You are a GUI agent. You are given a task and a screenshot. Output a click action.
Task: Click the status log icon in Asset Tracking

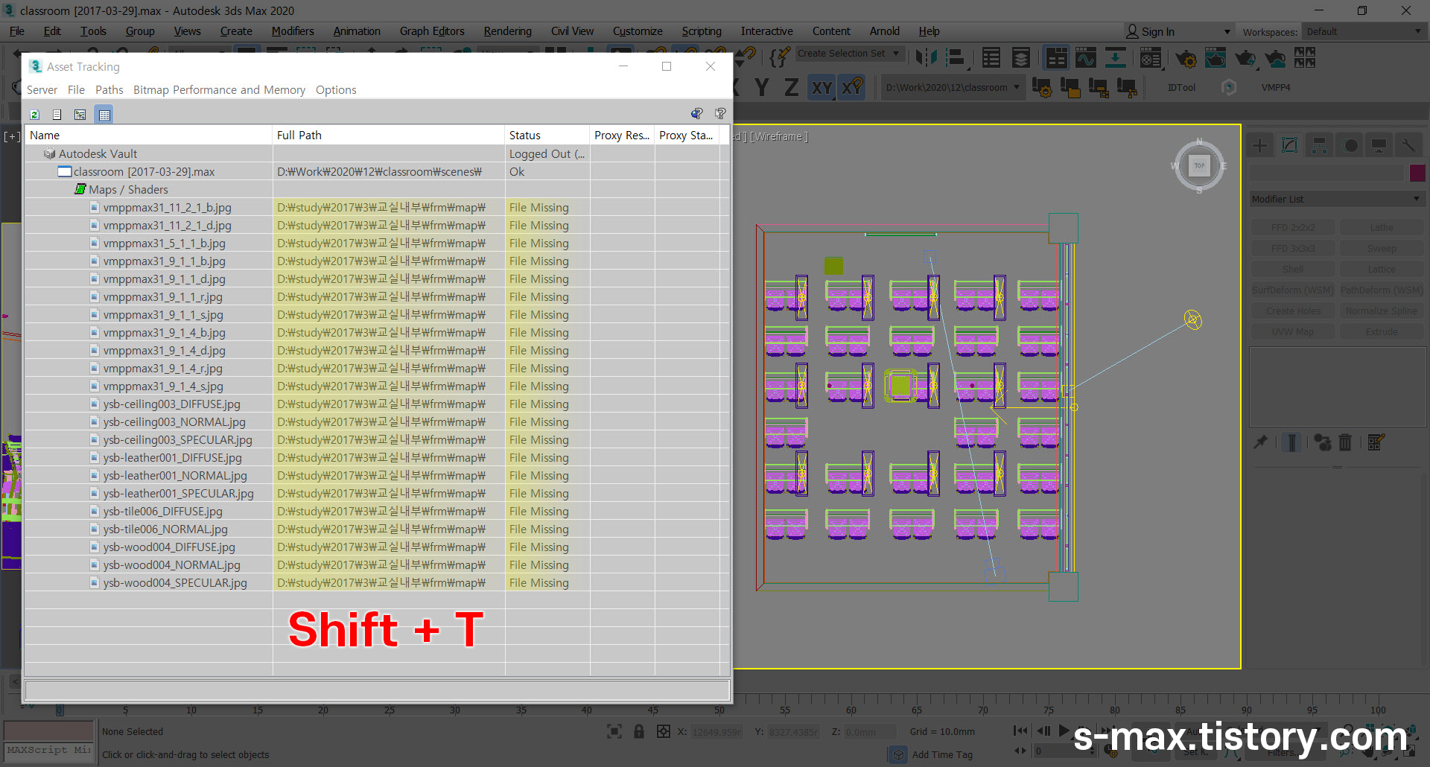click(x=57, y=115)
